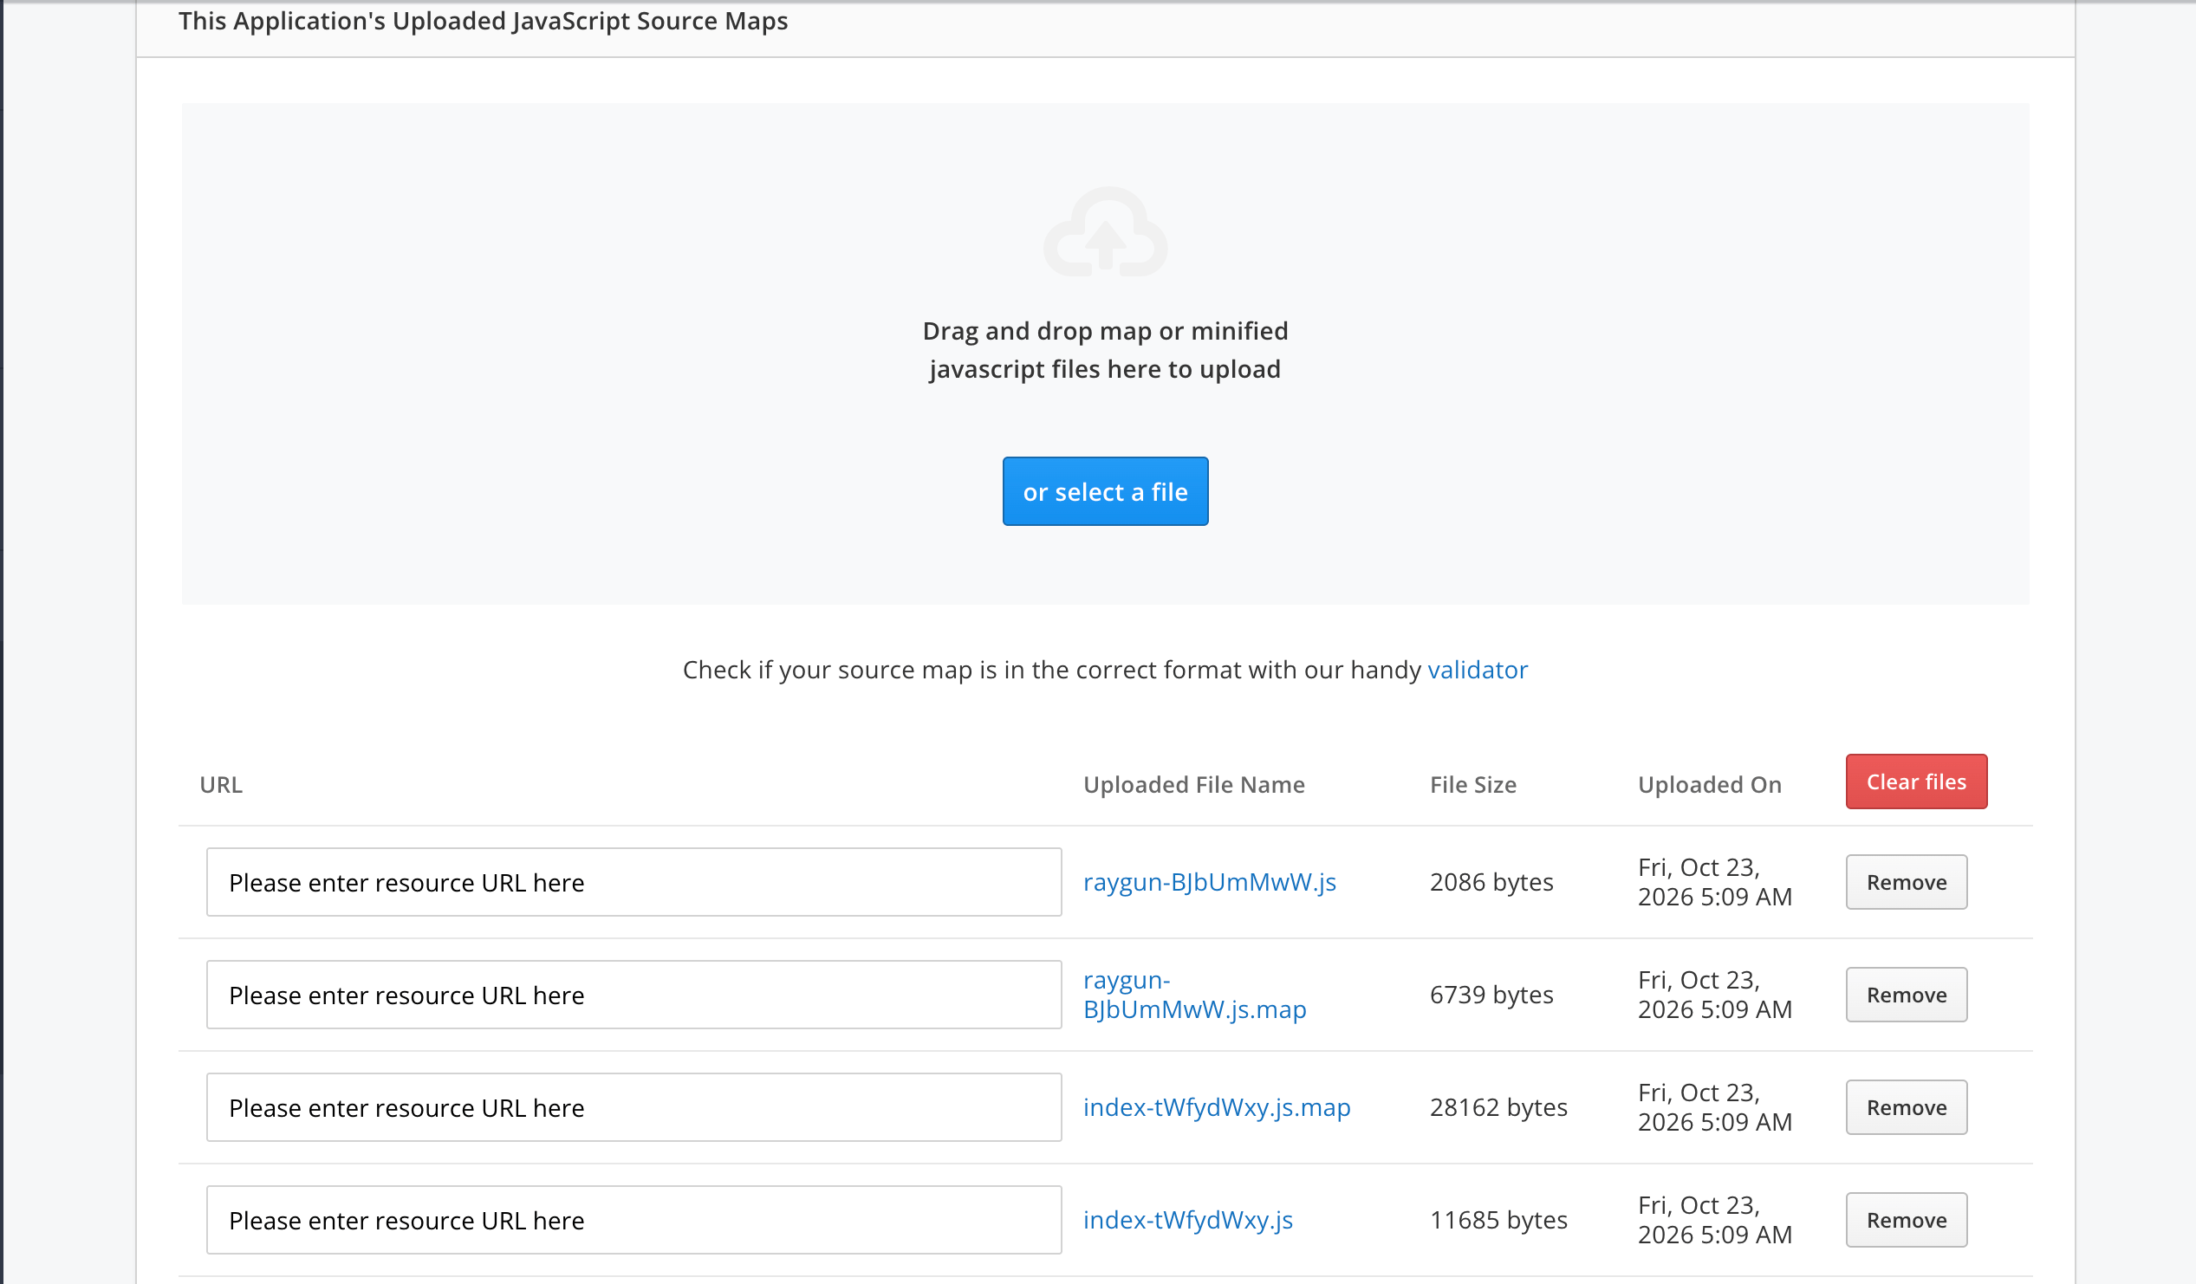This screenshot has height=1284, width=2196.
Task: Remove the raygun-BJbUmMwW.js.map file
Action: tap(1906, 995)
